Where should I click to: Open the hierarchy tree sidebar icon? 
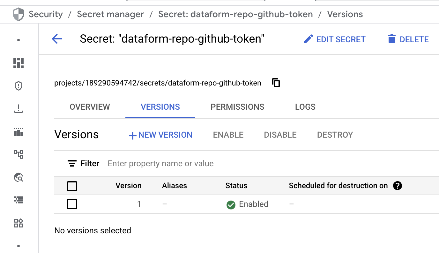pos(19,154)
